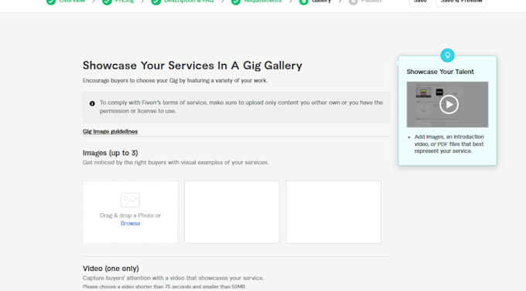Click the info icon beside terms notice

[x=92, y=103]
